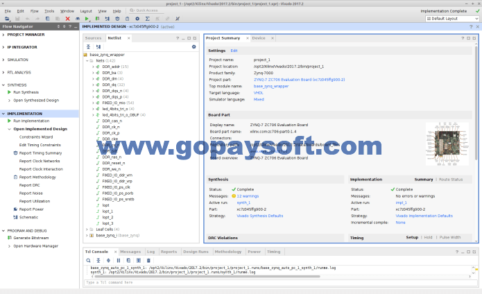Image resolution: width=482 pixels, height=294 pixels.
Task: Click Tcl Console copy icon
Action: click(x=128, y=260)
